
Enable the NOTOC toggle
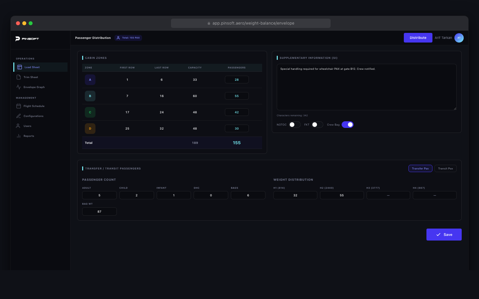pos(294,124)
